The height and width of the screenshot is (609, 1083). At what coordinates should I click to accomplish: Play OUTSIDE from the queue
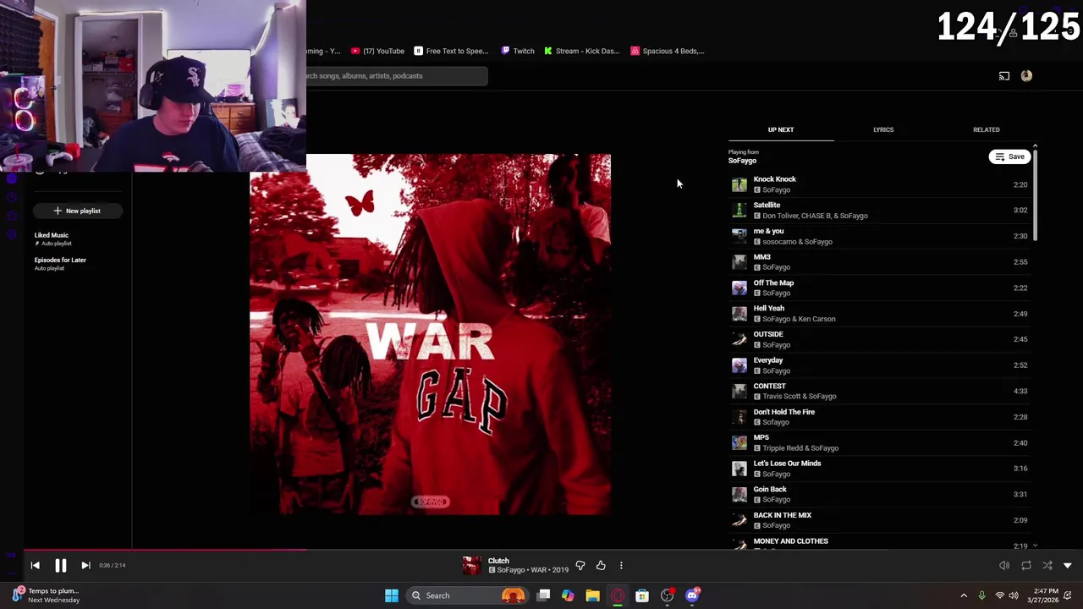tap(880, 339)
